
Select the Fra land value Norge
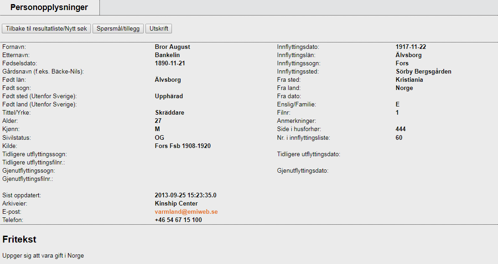404,88
